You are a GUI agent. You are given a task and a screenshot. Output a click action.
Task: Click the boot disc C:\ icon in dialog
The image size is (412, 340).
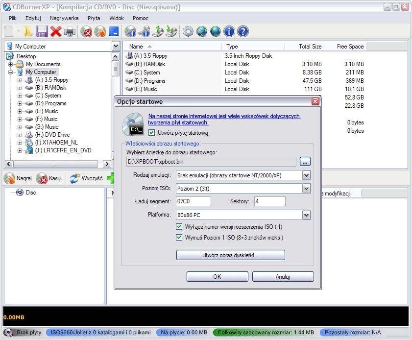[133, 124]
